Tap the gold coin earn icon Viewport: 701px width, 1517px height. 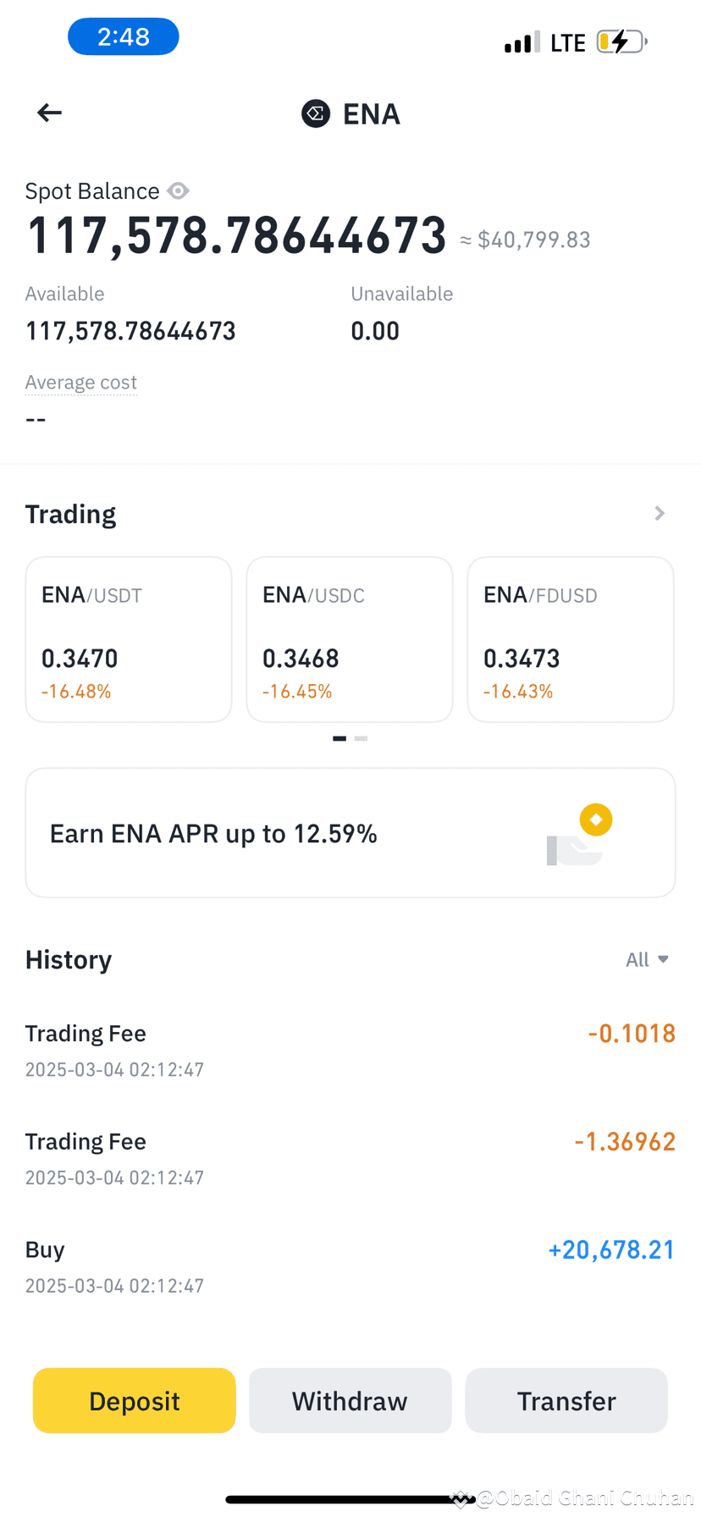(x=596, y=819)
